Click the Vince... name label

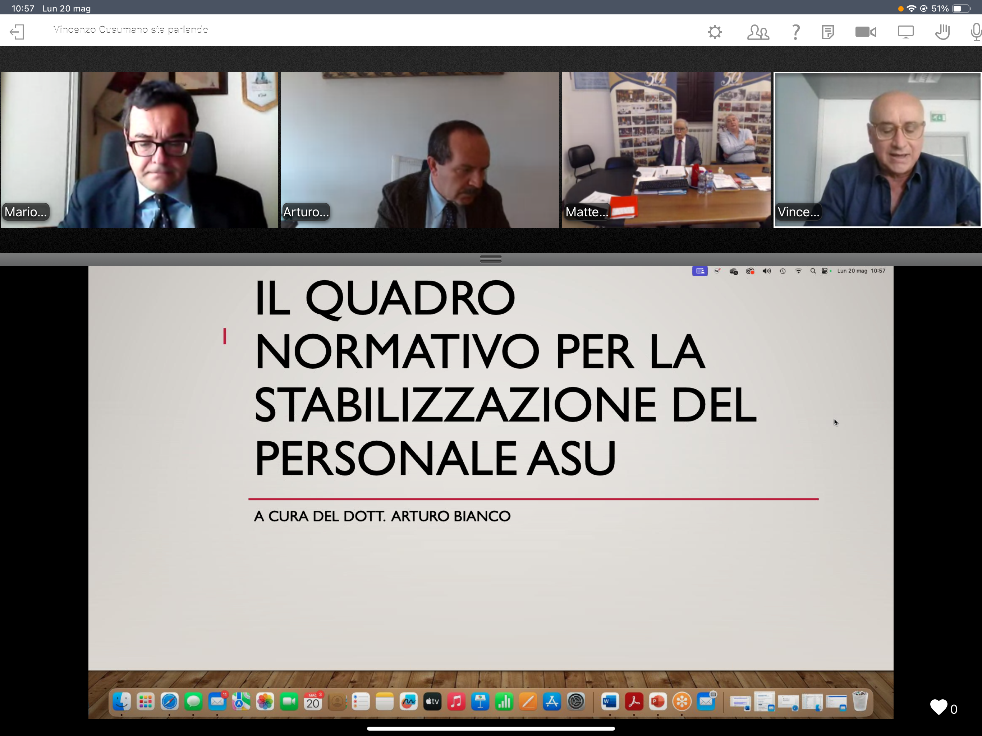[798, 212]
